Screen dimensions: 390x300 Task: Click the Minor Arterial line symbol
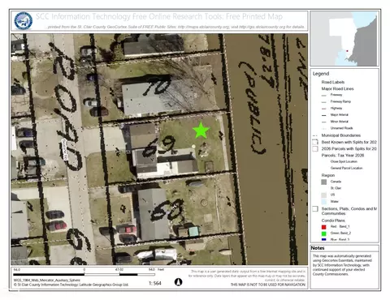(323, 122)
